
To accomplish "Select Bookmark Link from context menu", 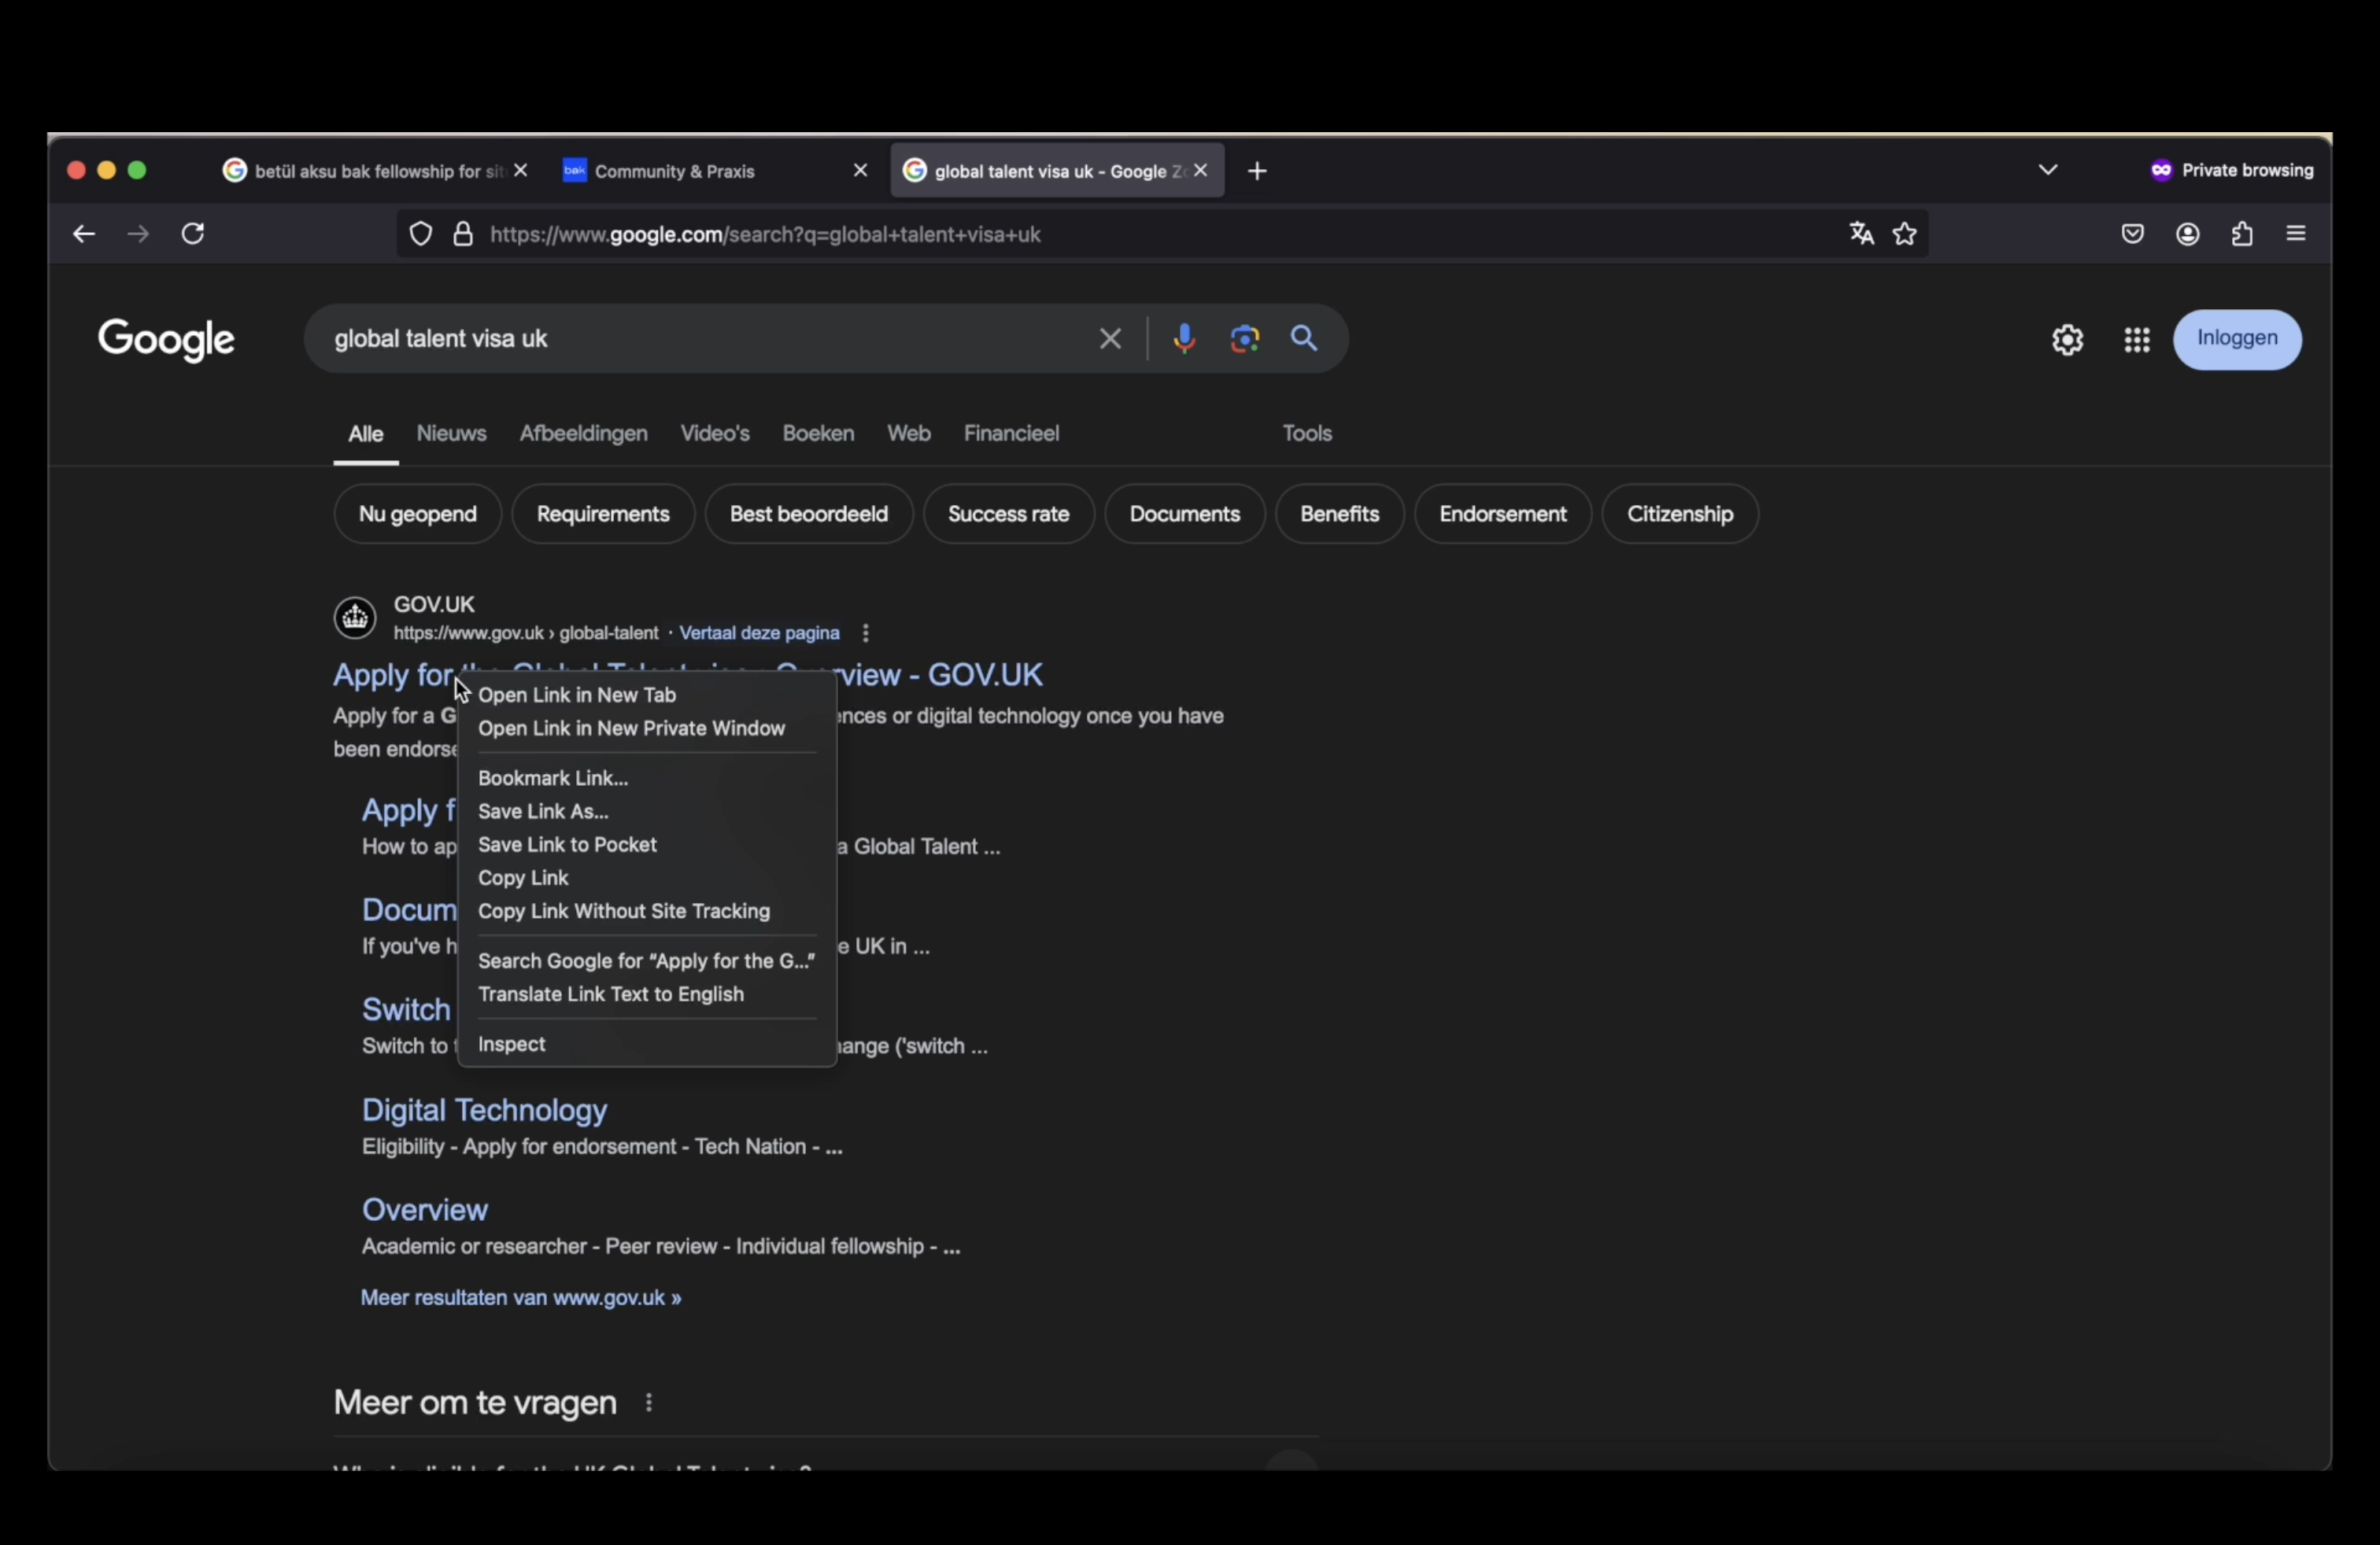I will 647,777.
